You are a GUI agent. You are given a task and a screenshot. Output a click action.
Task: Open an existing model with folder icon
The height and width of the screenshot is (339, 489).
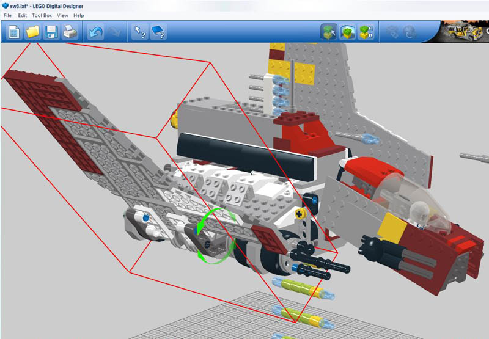[32, 32]
